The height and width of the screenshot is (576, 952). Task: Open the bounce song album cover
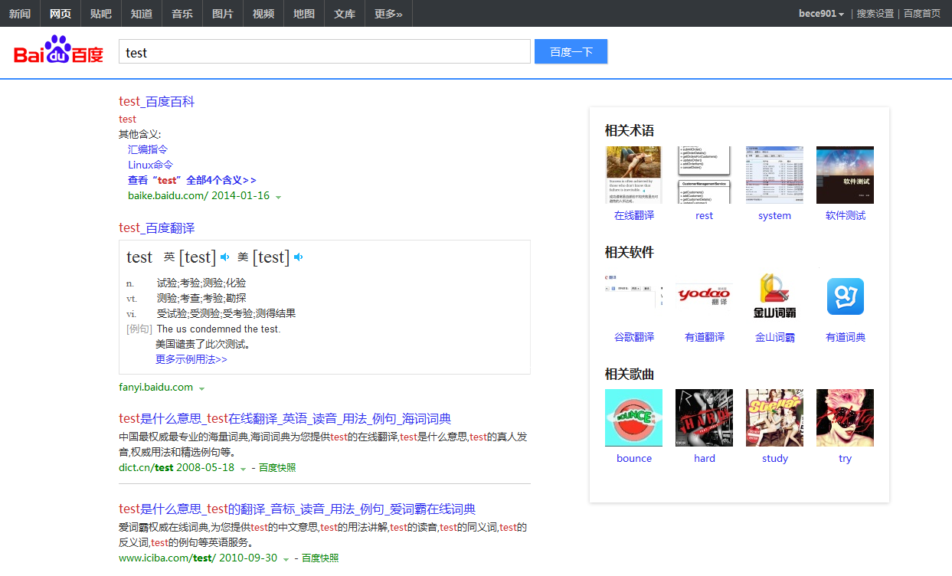(633, 417)
